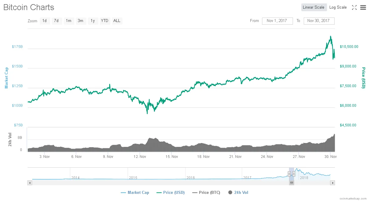Viewport: 370px width, 201px height.
Task: Click the $175B market cap axis label
Action: click(x=17, y=47)
